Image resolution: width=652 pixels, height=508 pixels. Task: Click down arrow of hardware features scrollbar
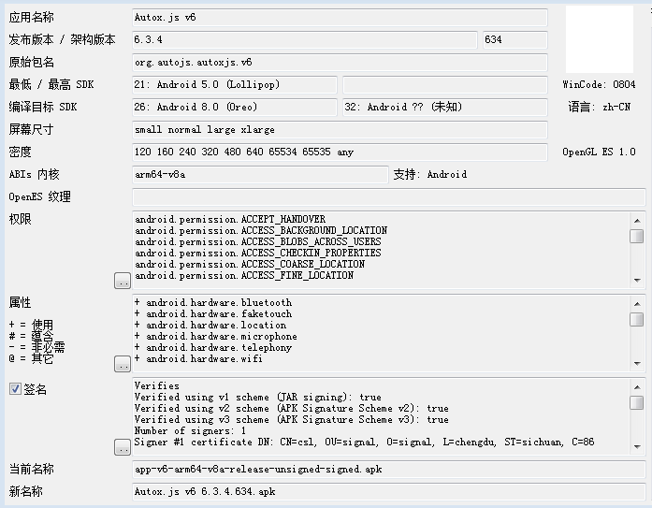(637, 363)
